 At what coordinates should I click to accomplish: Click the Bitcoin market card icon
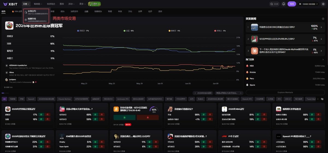(x=116, y=109)
